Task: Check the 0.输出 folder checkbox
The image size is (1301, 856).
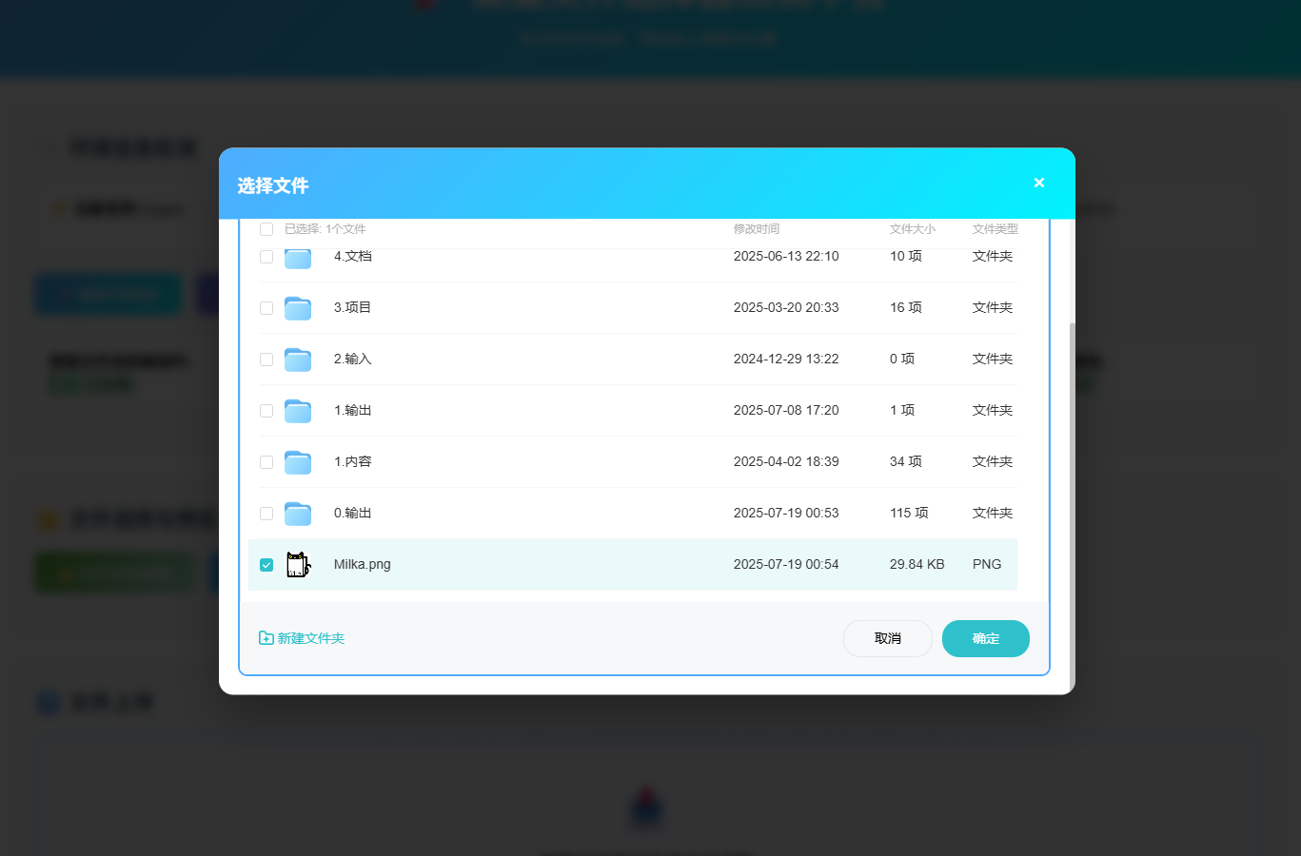Action: 266,514
